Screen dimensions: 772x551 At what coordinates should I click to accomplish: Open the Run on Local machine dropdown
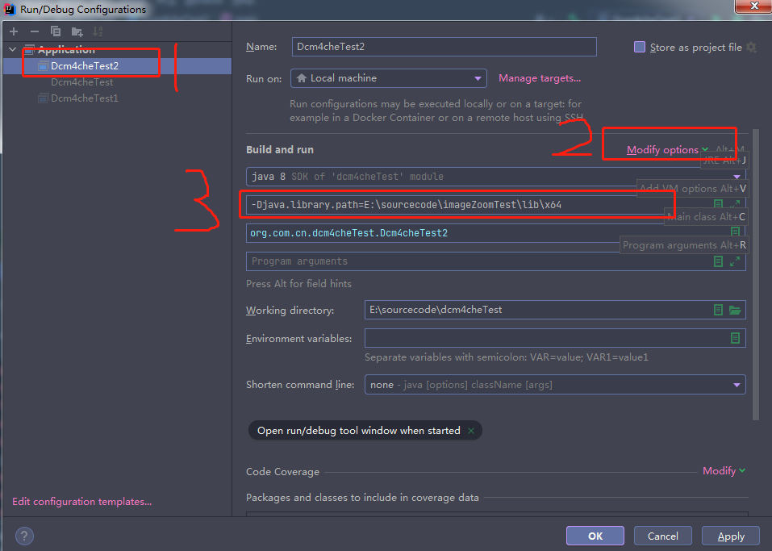coord(389,78)
